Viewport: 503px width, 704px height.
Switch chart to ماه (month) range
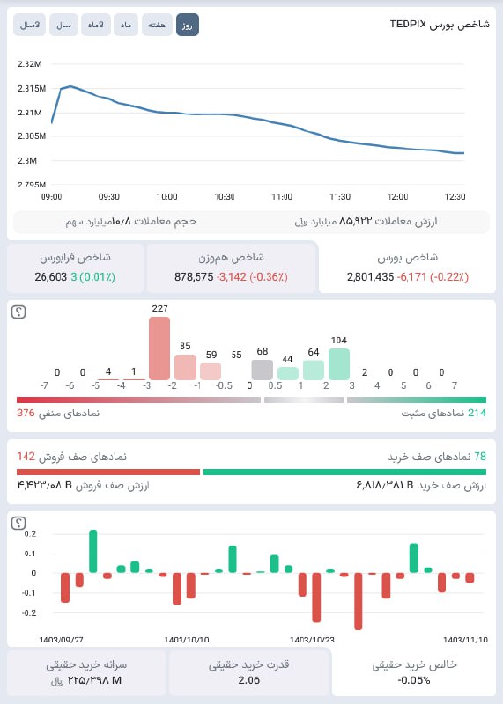(126, 25)
